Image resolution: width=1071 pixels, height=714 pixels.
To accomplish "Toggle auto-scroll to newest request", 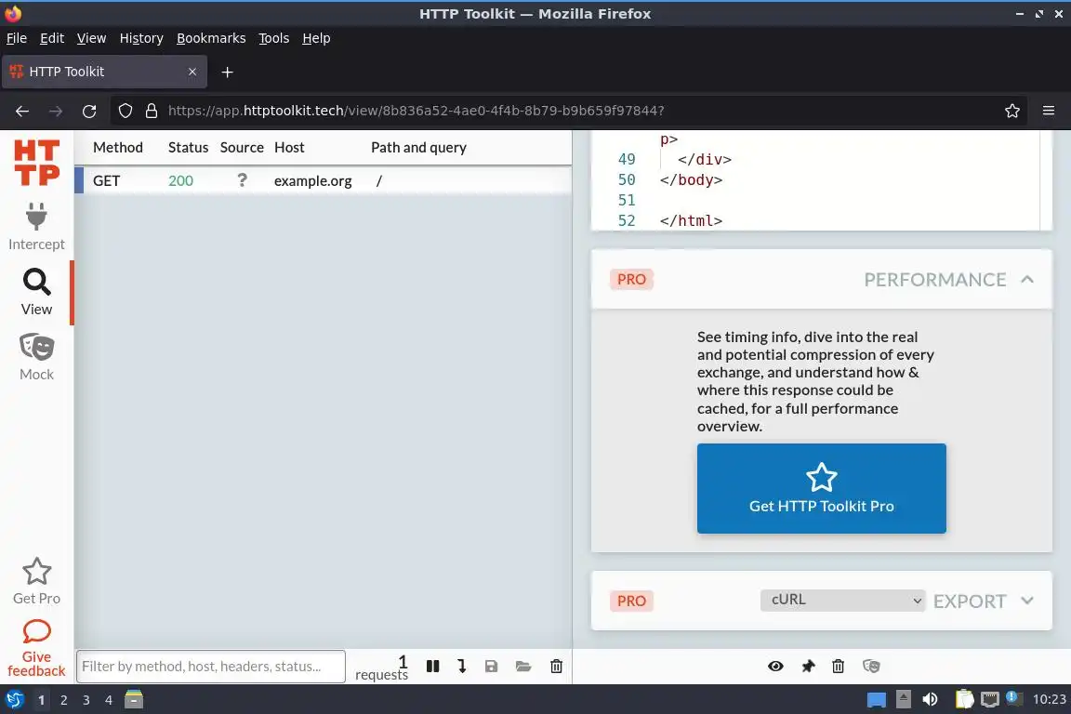I will tap(462, 667).
